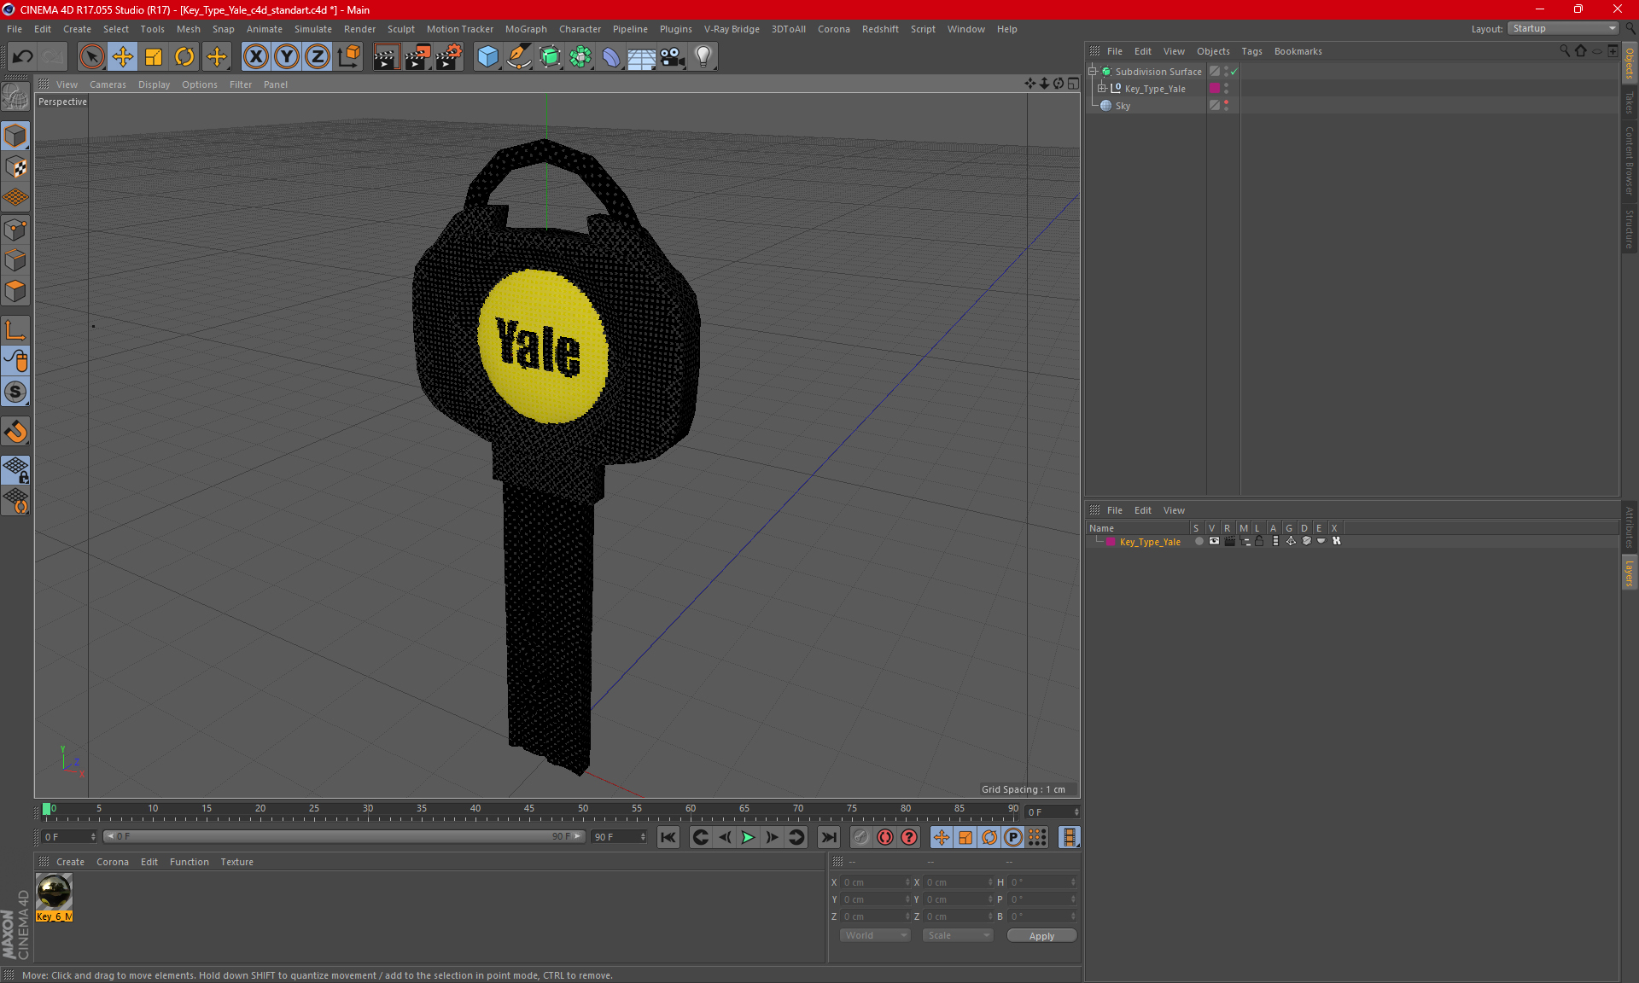Toggle X axis lock

point(255,56)
